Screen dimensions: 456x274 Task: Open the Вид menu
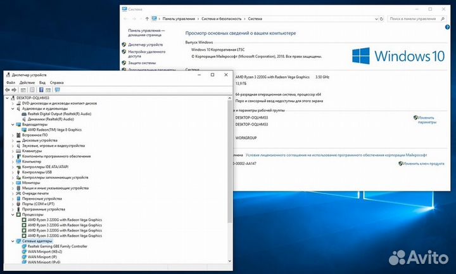point(42,82)
